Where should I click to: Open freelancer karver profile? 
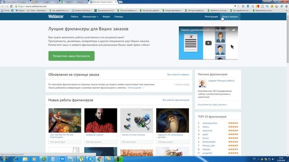205,138
